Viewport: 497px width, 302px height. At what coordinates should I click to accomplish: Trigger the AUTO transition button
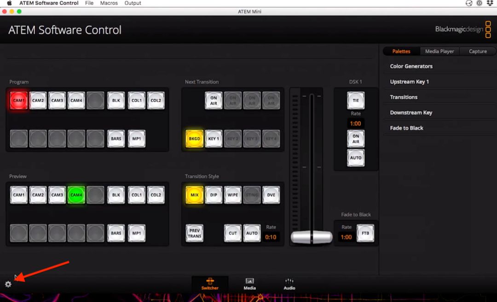pyautogui.click(x=252, y=234)
